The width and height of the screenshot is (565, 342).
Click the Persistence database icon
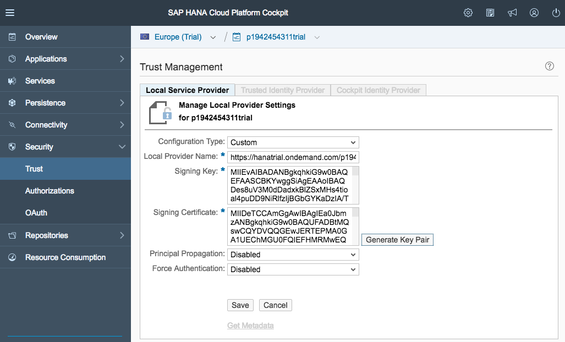point(12,103)
